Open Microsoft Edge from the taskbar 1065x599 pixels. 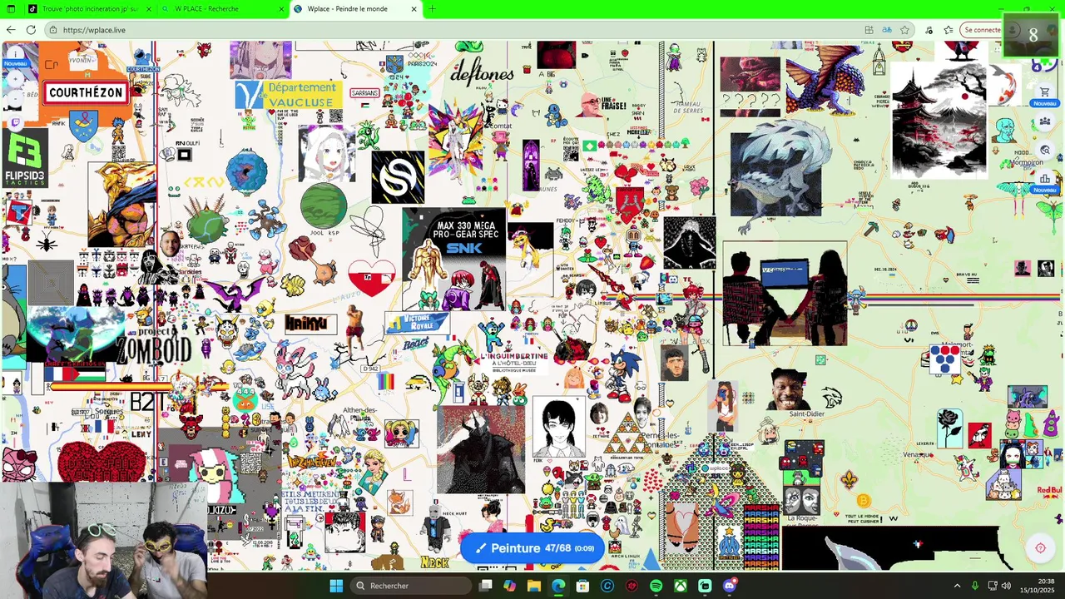(558, 586)
